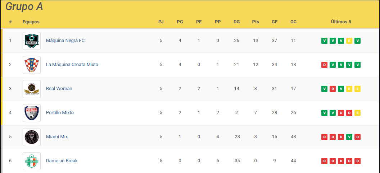Image resolution: width=380 pixels, height=173 pixels.
Task: Visit the Miami Mix team link
Action: coord(57,136)
